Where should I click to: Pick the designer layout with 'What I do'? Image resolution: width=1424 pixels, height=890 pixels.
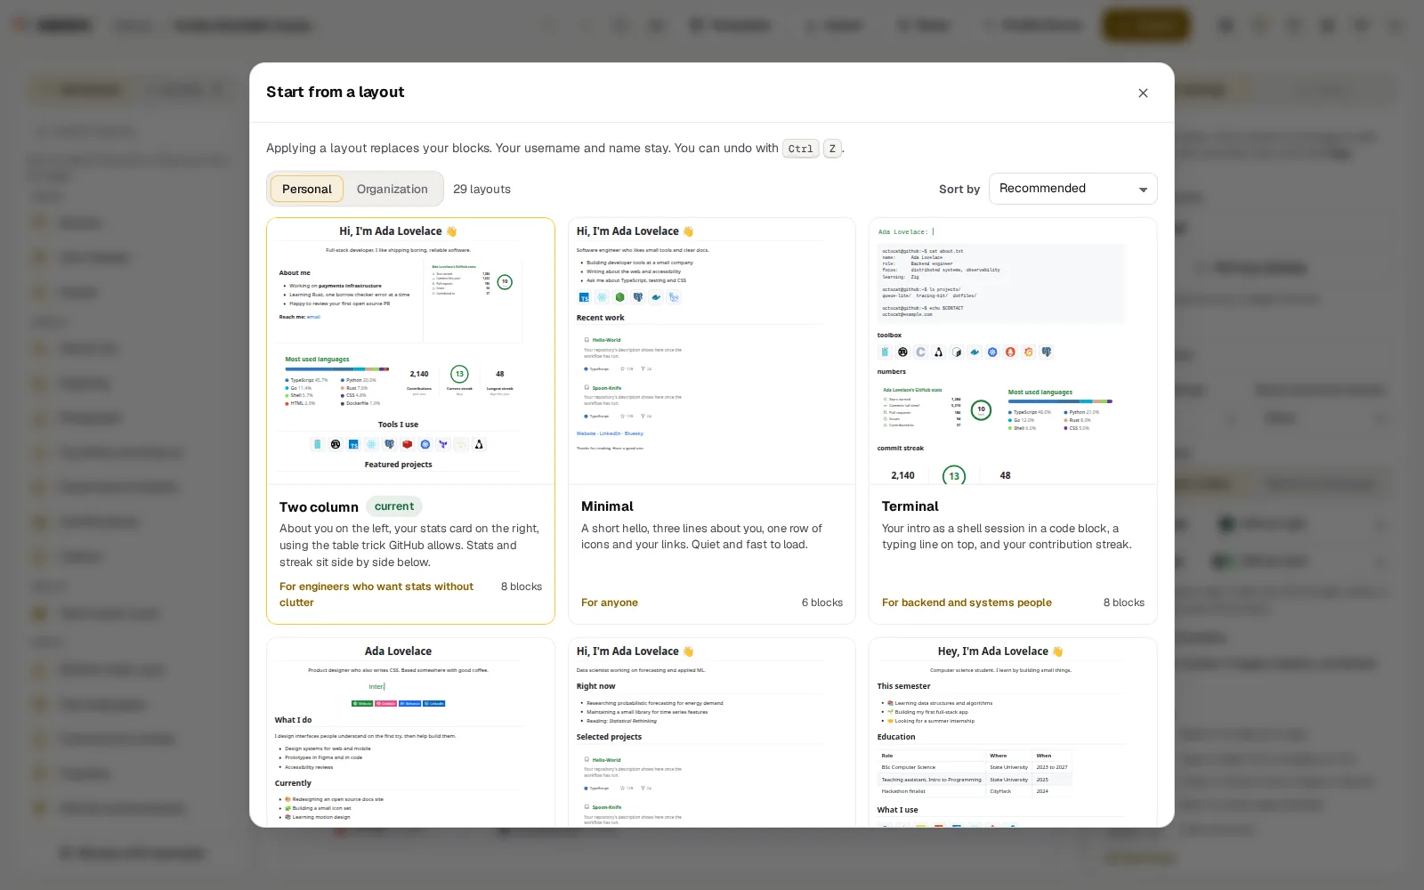[x=410, y=732]
